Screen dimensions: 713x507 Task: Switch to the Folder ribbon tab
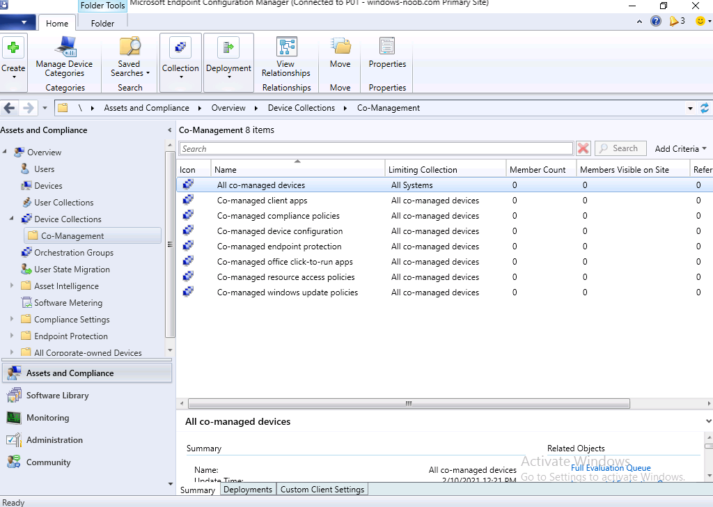[102, 23]
